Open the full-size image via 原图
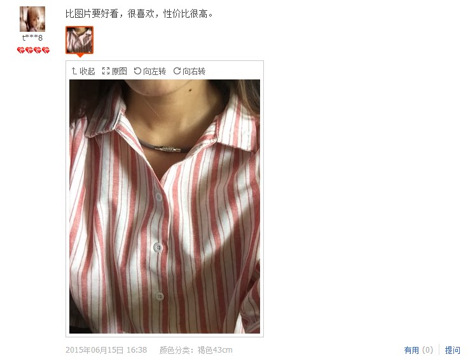475x359 pixels. pyautogui.click(x=119, y=71)
